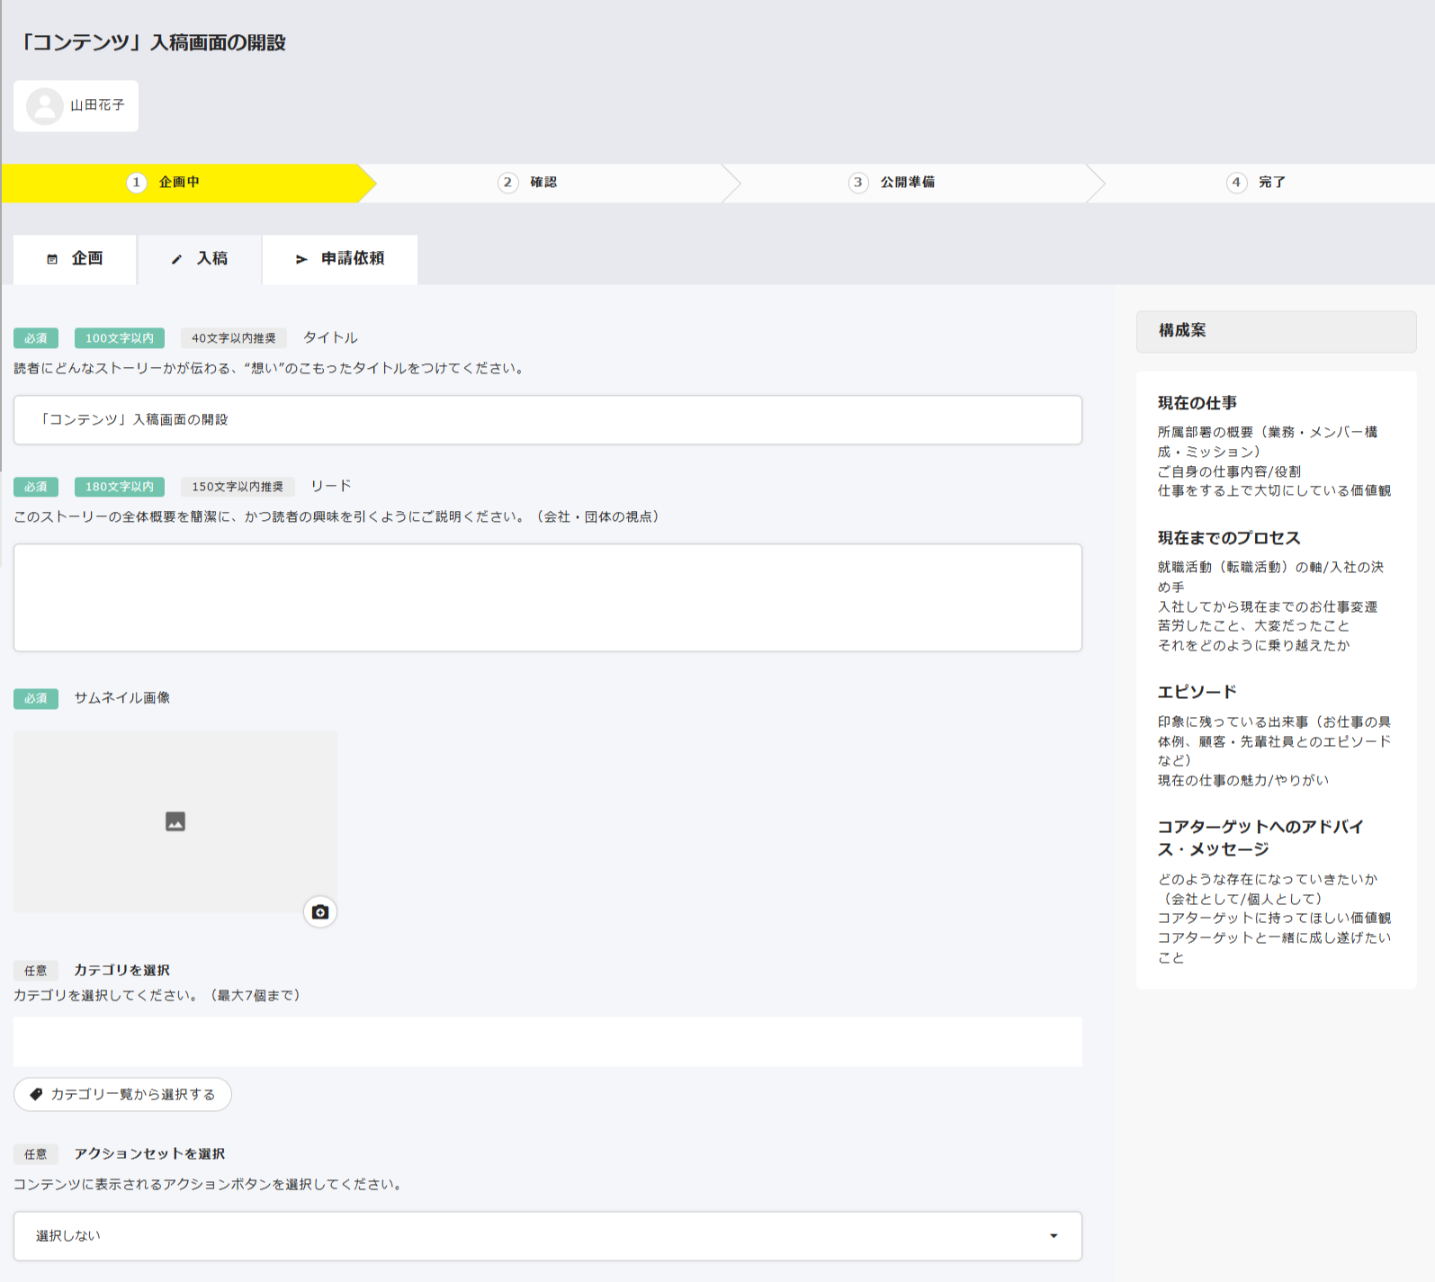
Task: Click the 山田花子 user chip
Action: coord(76,106)
